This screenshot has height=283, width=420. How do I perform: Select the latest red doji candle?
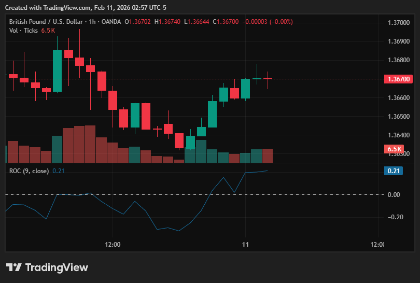coord(268,79)
